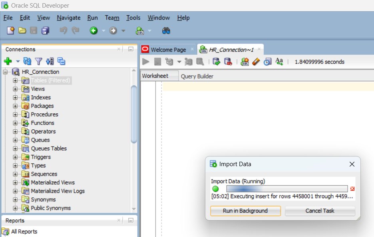
Task: Collapse the HR_Connection tree node
Action: click(x=5, y=72)
